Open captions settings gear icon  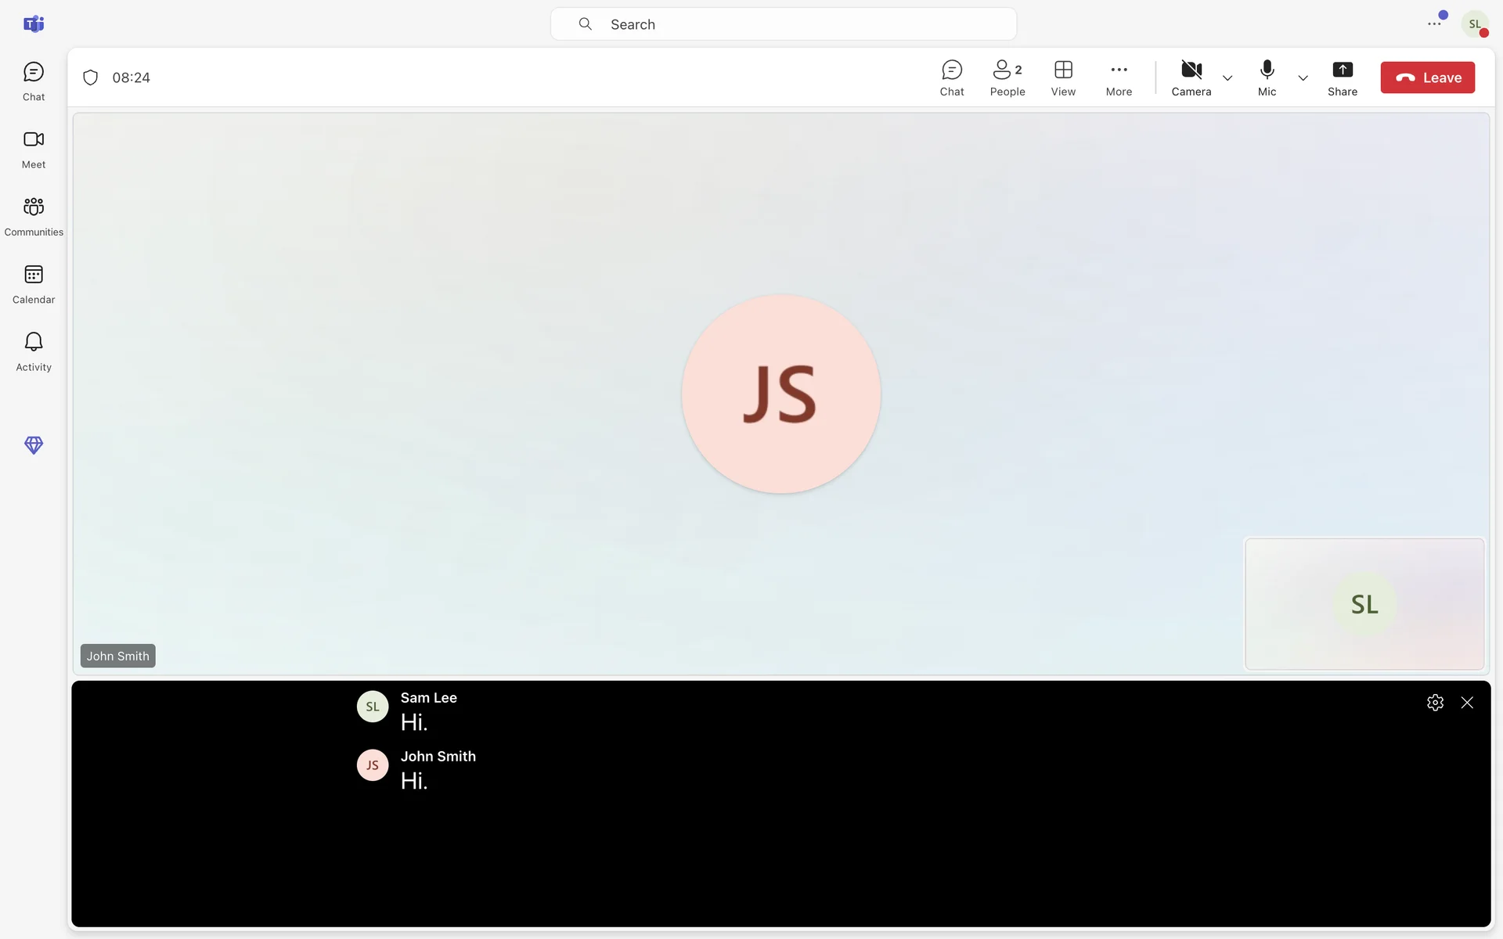pos(1434,703)
